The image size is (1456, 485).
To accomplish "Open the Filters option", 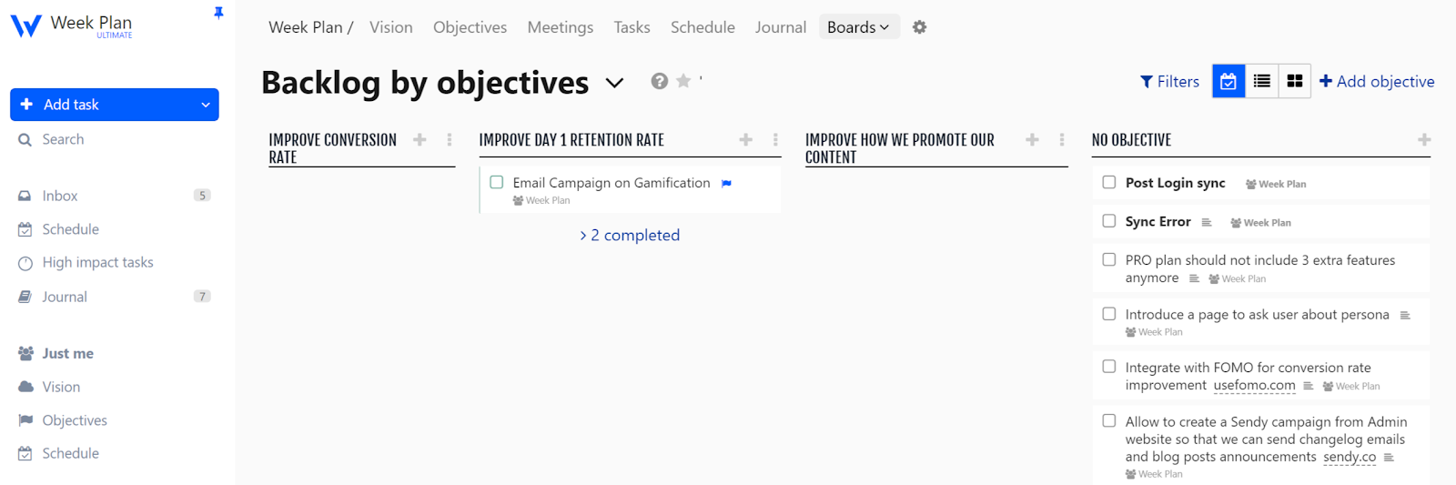I will tap(1170, 81).
